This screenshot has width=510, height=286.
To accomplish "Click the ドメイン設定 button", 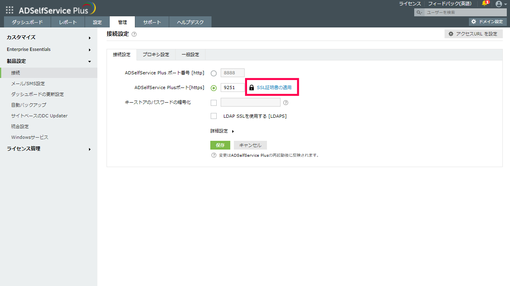I will 488,21.
